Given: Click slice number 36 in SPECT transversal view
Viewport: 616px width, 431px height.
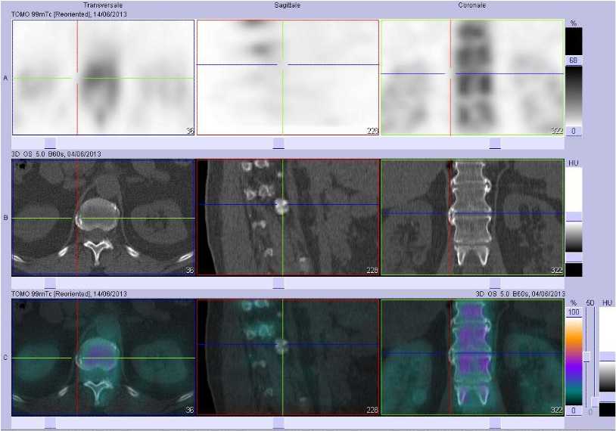Looking at the screenshot, I should coord(189,130).
